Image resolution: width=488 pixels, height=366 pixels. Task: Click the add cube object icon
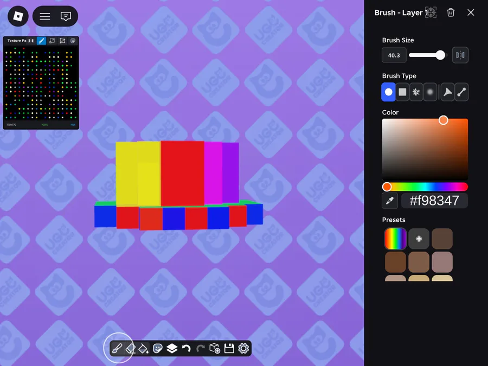(x=215, y=348)
